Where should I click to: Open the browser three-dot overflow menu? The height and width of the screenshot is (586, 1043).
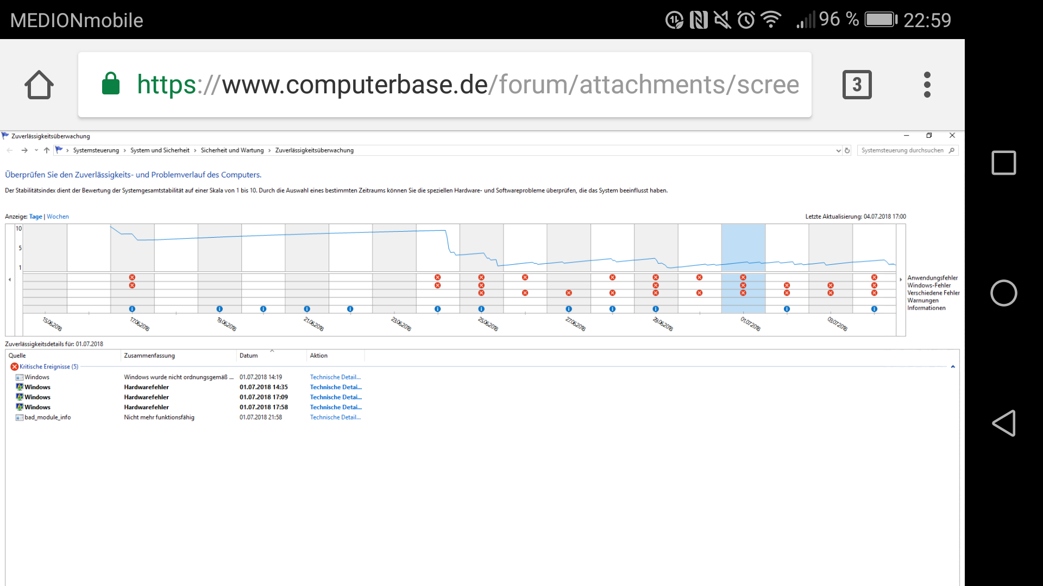[x=927, y=85]
